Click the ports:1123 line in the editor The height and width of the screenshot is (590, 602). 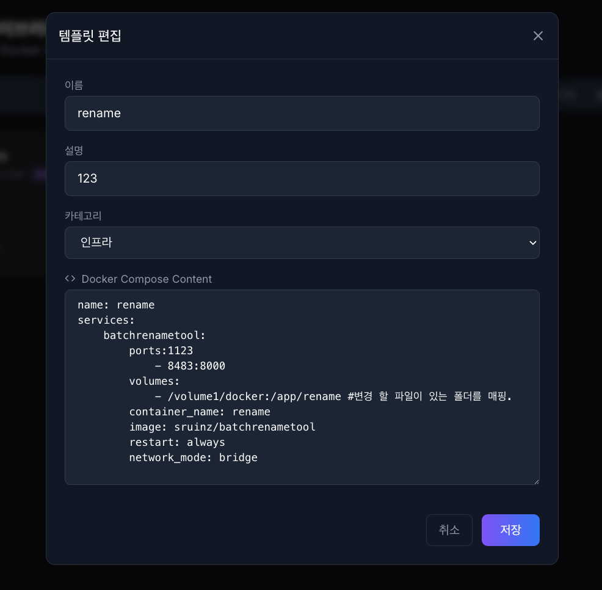point(161,351)
